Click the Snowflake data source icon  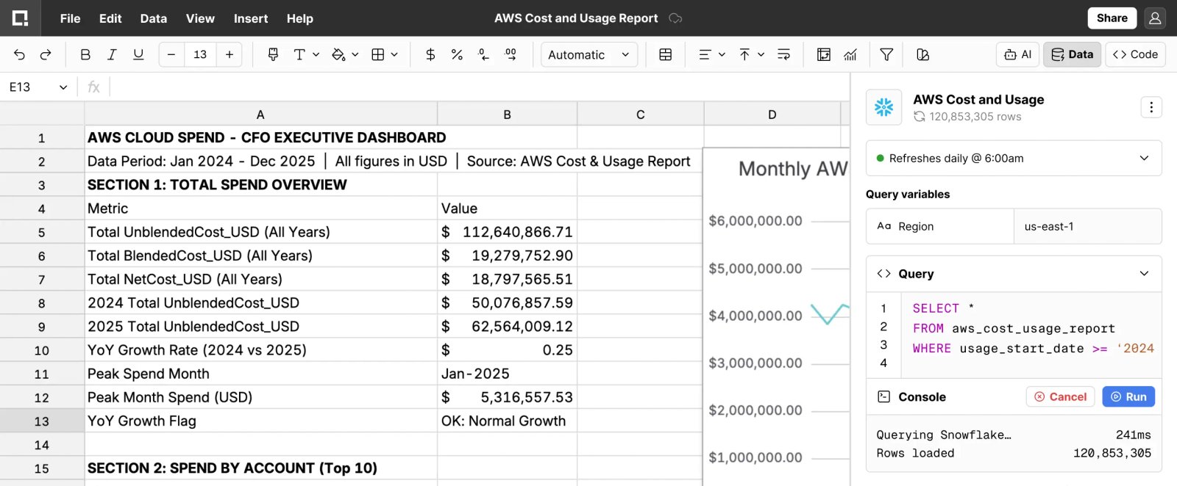click(x=883, y=107)
